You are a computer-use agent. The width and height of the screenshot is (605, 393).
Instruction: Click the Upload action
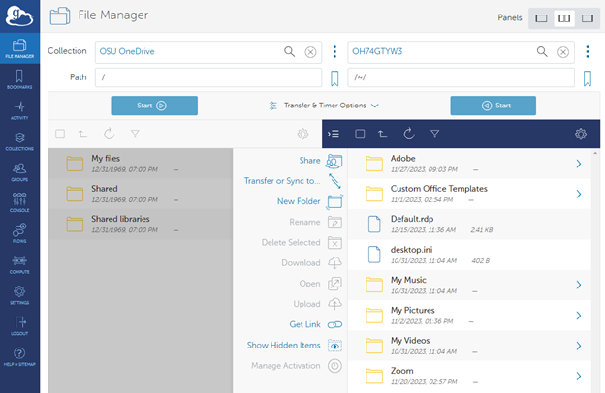click(x=318, y=304)
